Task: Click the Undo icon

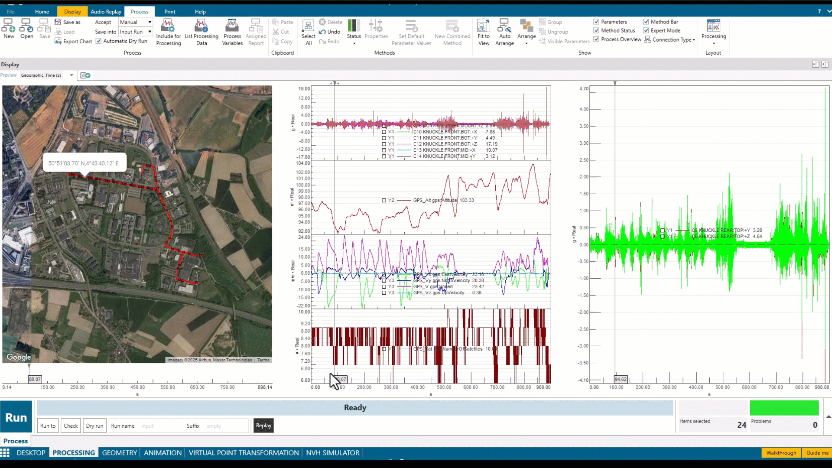Action: point(322,32)
